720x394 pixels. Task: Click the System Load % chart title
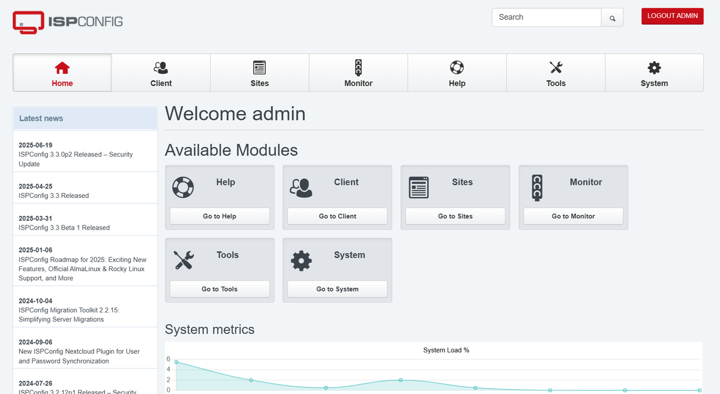(446, 350)
